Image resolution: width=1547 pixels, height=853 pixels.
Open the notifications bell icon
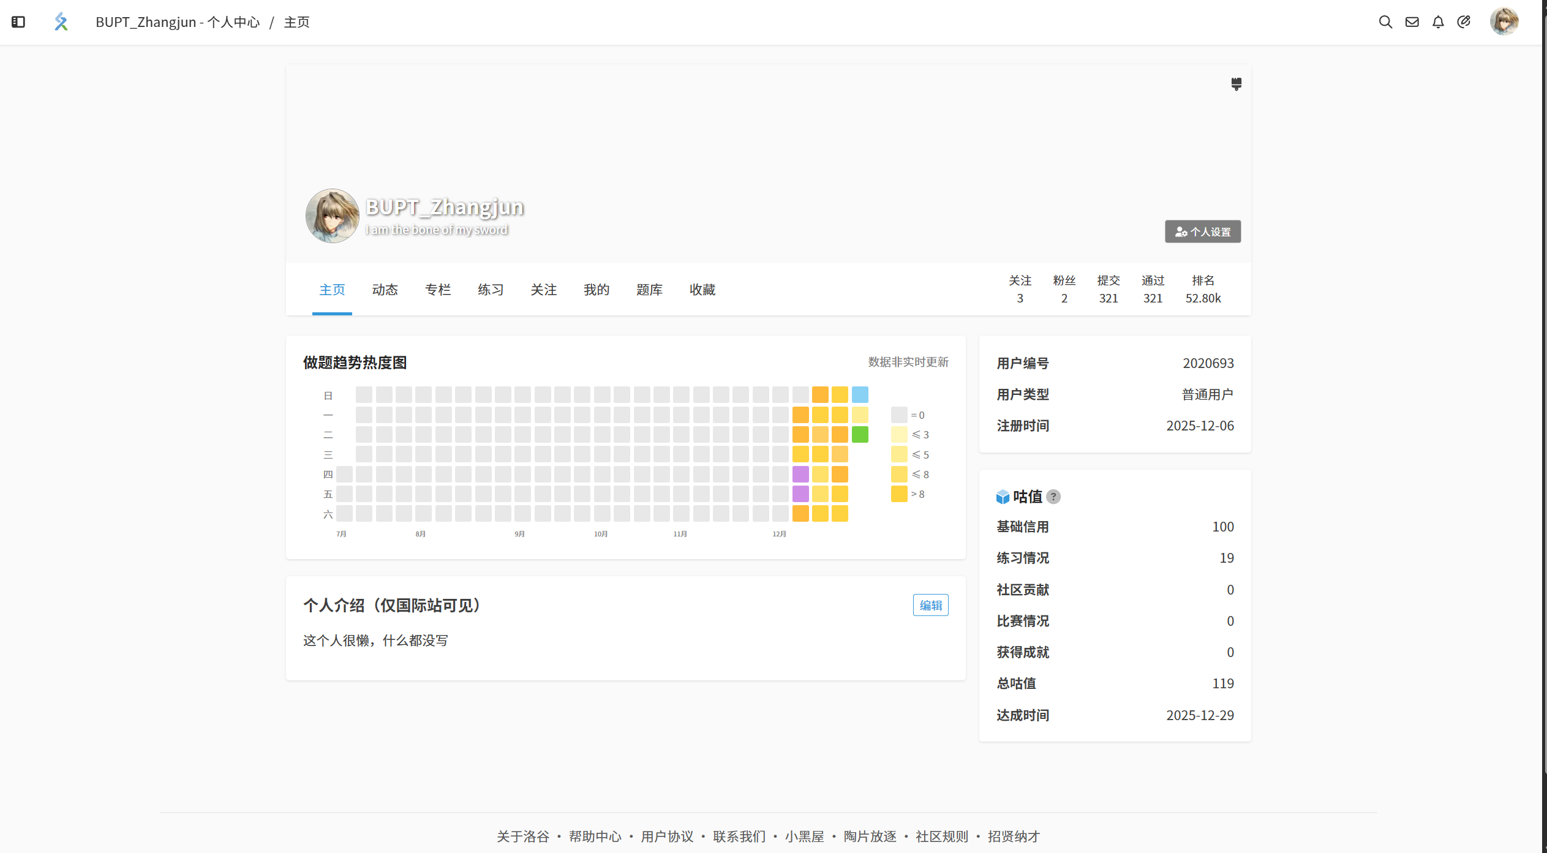pos(1438,22)
